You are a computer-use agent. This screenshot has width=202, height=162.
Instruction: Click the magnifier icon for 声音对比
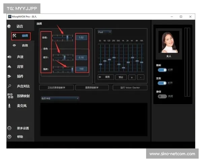9,86
